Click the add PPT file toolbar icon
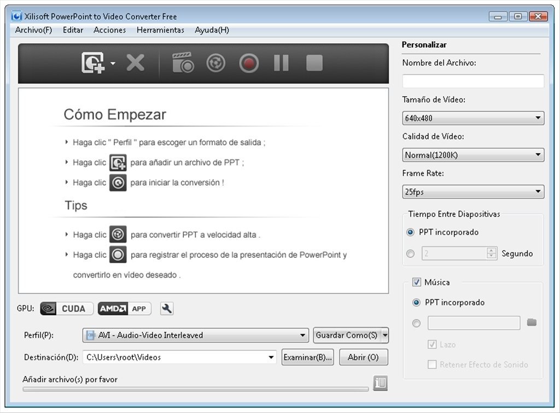This screenshot has height=413, width=560. 93,63
